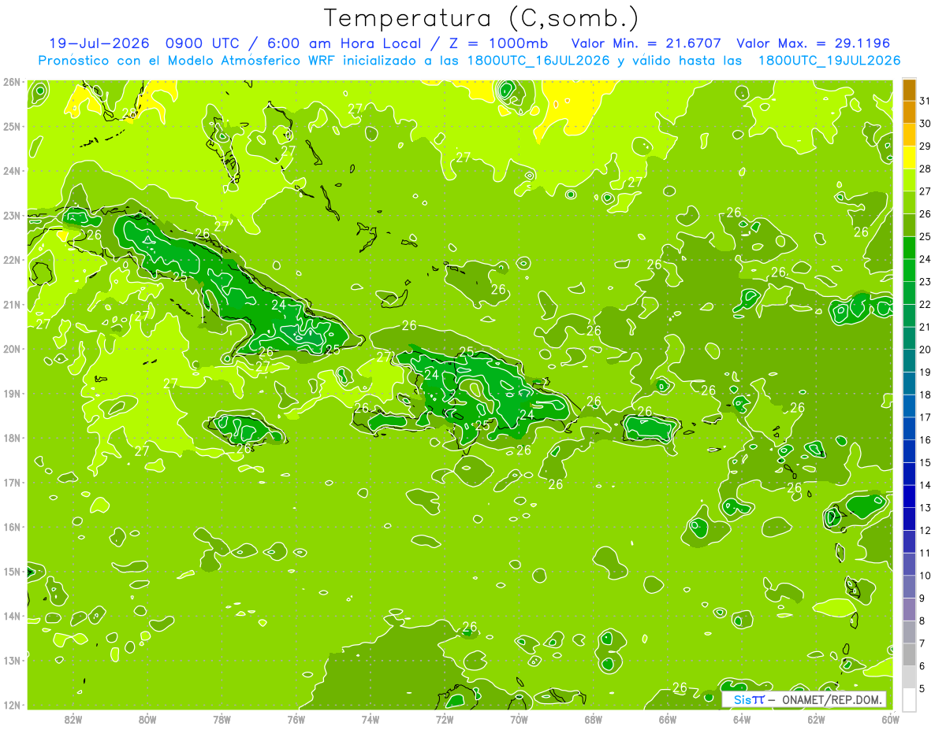This screenshot has width=946, height=730.
Task: Click the 23N latitude axis label
Action: [11, 215]
